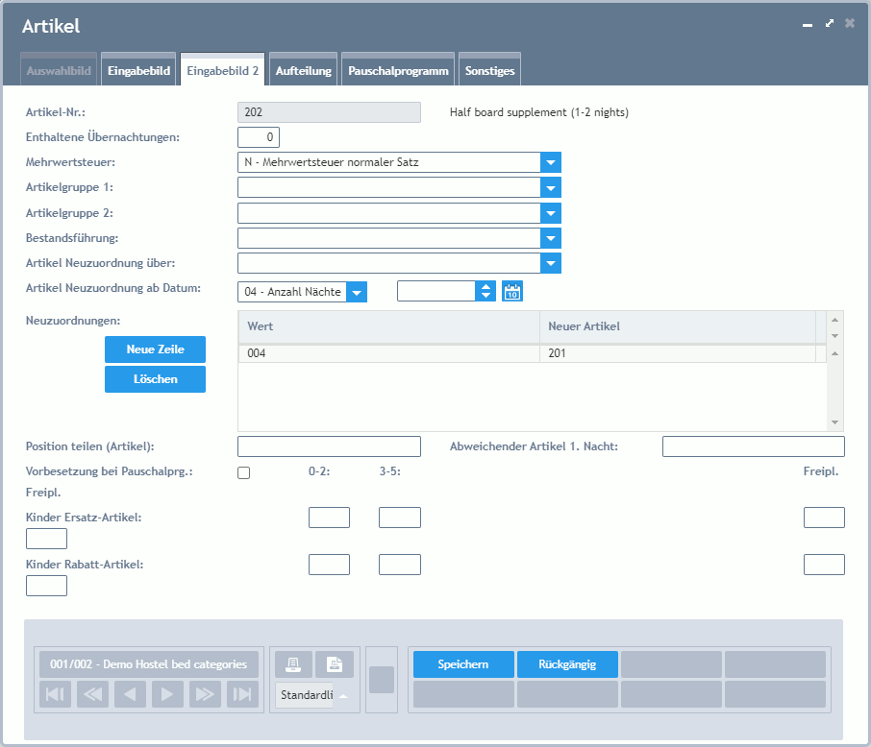The image size is (871, 747).
Task: Click the print icon in bottom toolbar
Action: [293, 664]
